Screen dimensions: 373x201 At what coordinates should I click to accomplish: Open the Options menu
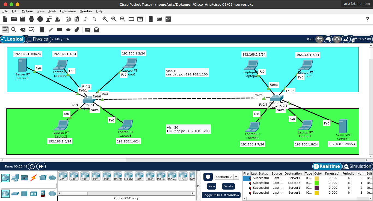click(28, 11)
